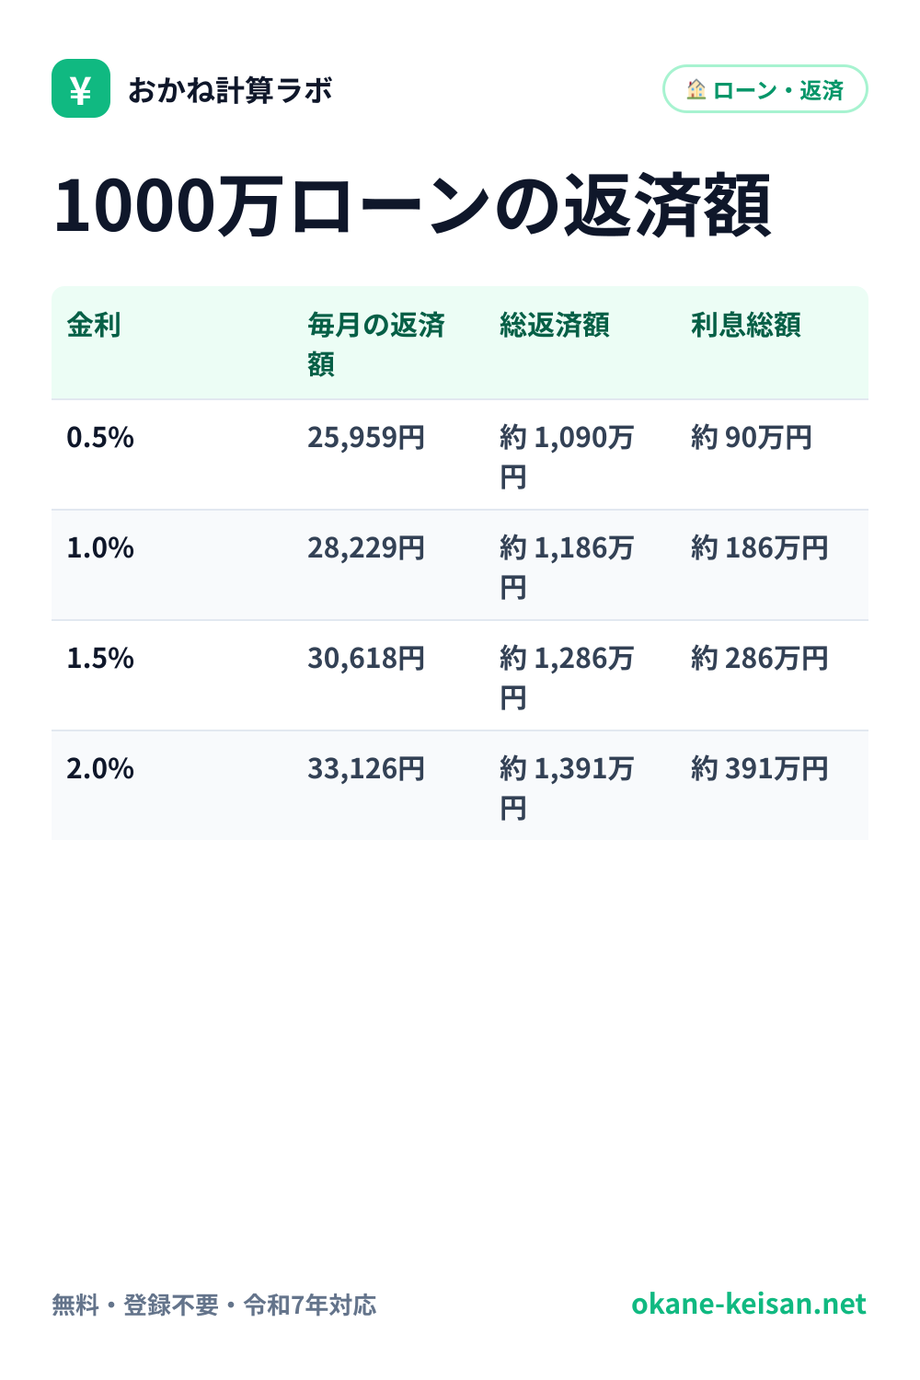Click the 0.5% interest rate row
920x1380 pixels.
point(460,454)
